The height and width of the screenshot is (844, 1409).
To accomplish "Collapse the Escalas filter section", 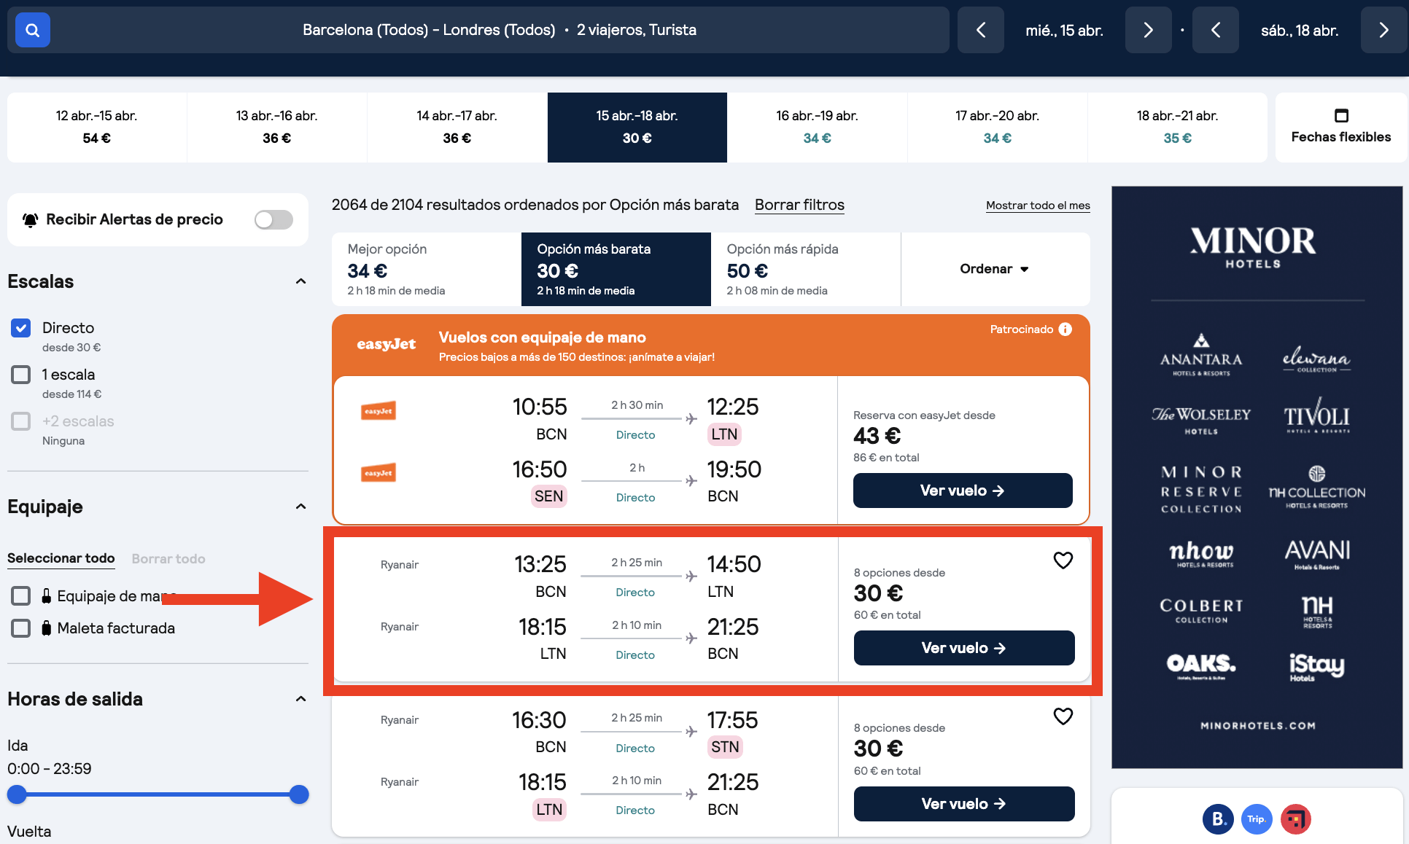I will point(300,281).
